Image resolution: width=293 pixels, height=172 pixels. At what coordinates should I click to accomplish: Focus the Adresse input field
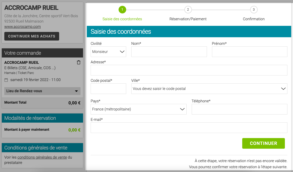click(189, 70)
